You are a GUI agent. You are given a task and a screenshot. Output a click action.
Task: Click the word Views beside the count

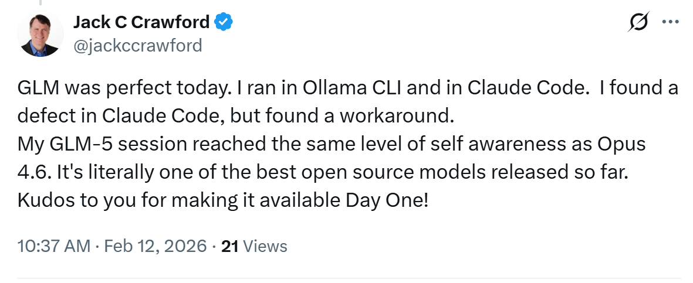(265, 246)
